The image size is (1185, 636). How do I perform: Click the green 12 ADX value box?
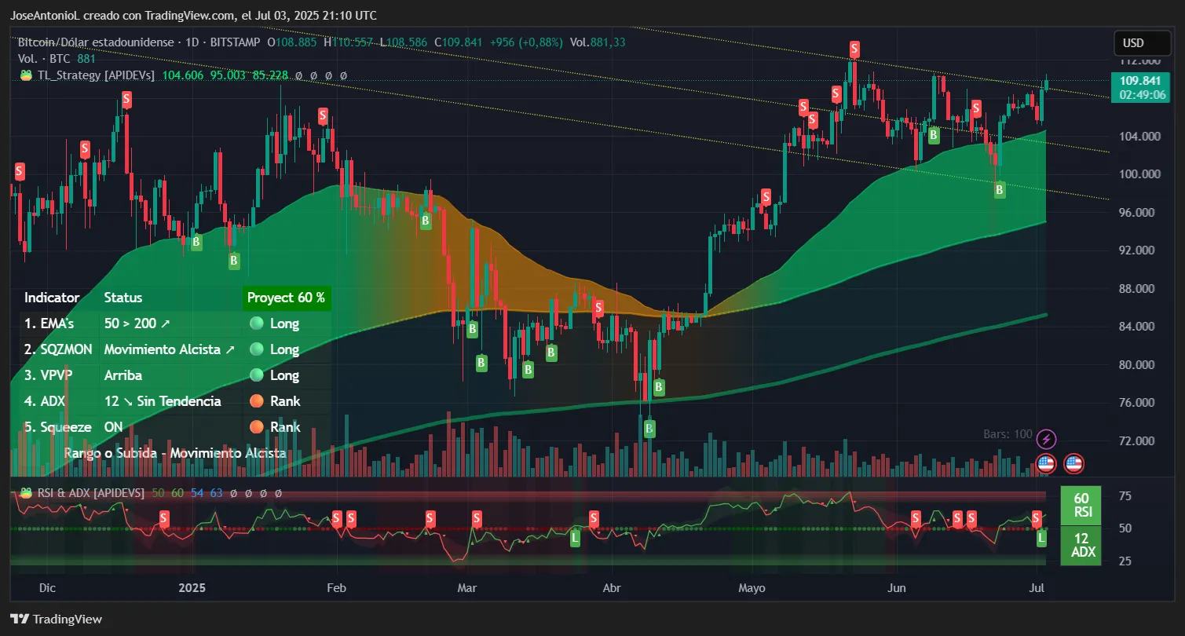tap(1081, 545)
